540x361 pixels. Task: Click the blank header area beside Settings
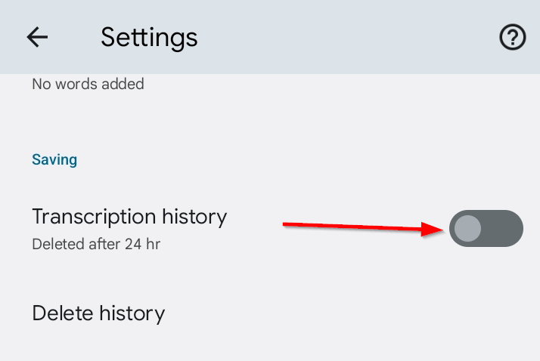(x=340, y=37)
